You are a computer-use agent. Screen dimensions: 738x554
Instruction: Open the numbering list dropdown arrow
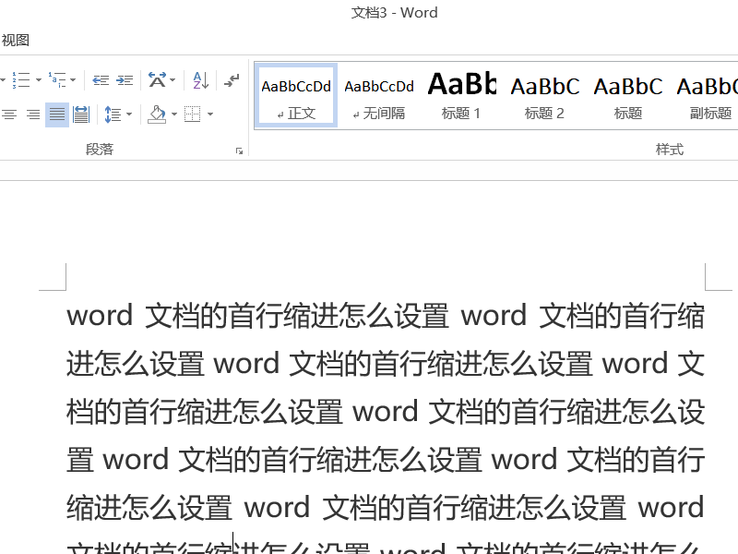pos(38,80)
